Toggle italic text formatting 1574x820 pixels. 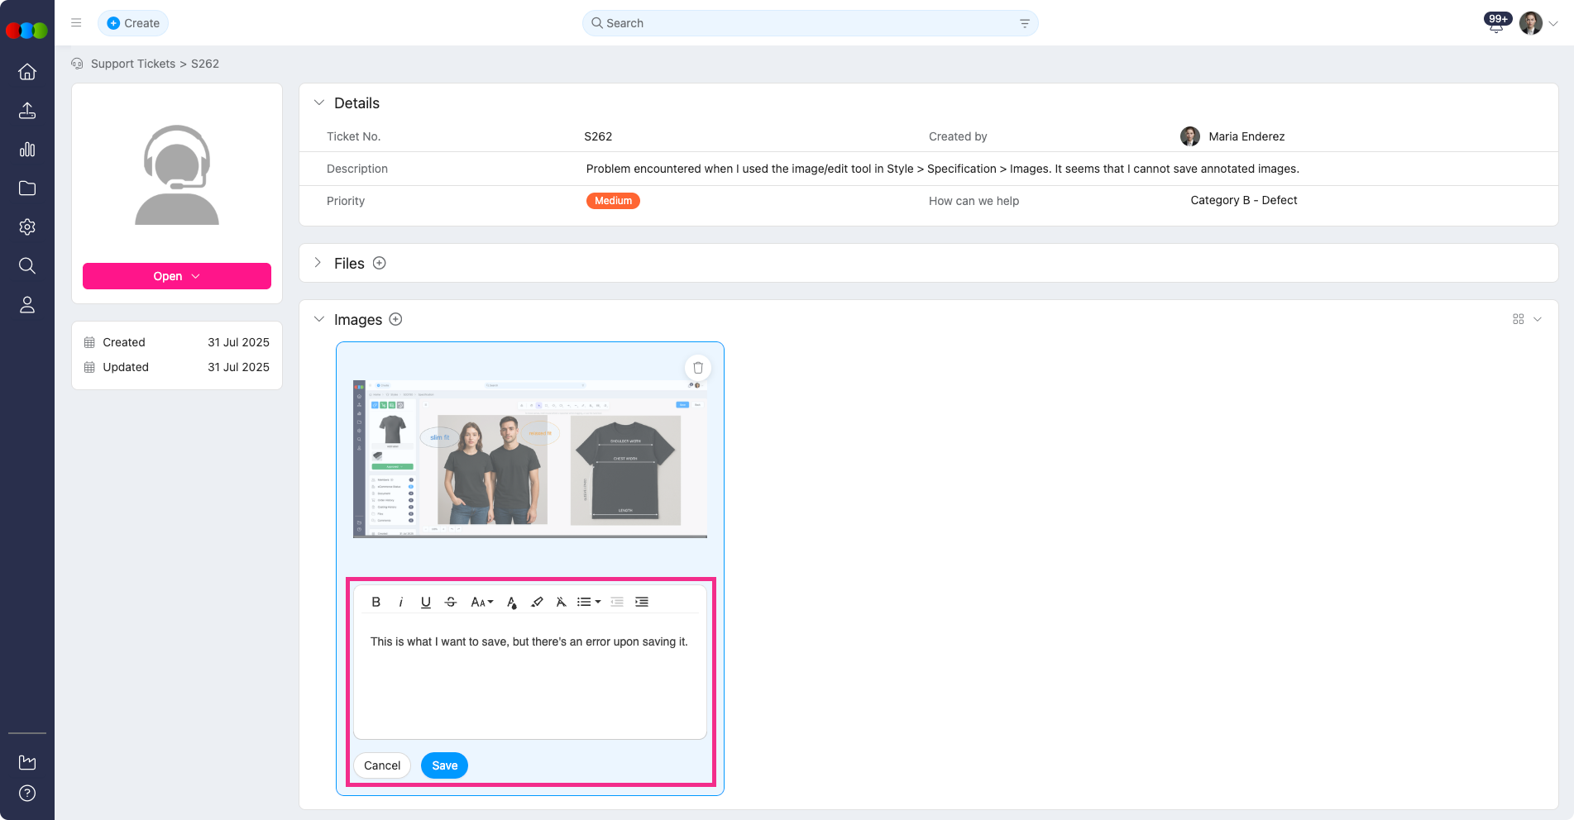(401, 602)
